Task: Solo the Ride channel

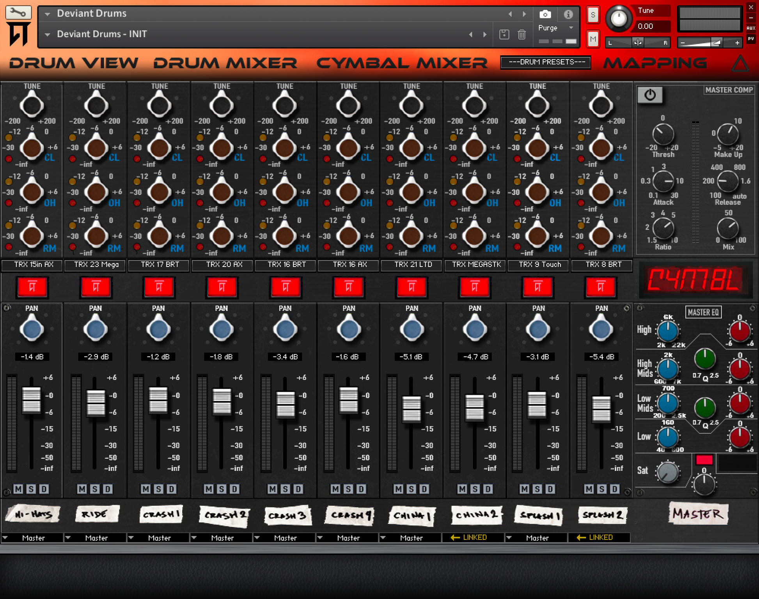Action: pyautogui.click(x=95, y=489)
